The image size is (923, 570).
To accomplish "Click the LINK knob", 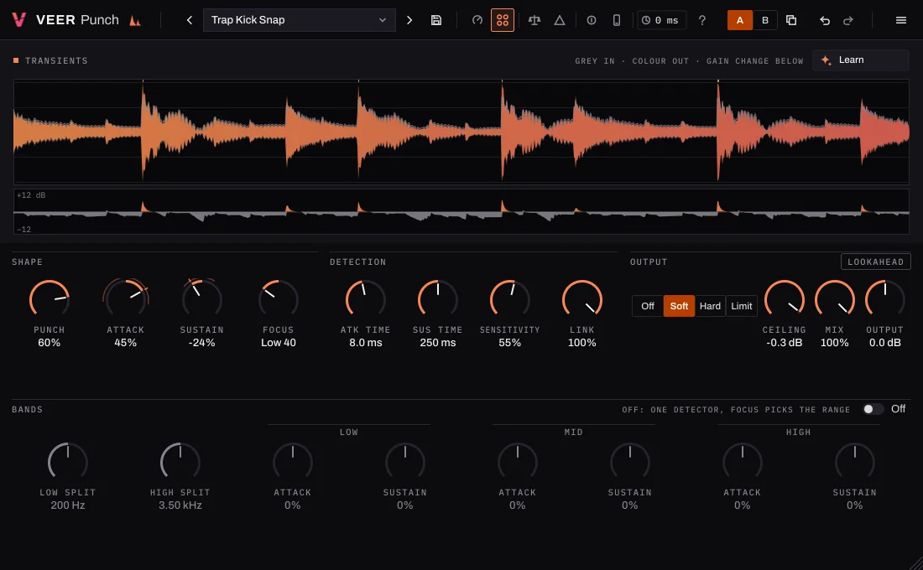I will click(x=582, y=299).
